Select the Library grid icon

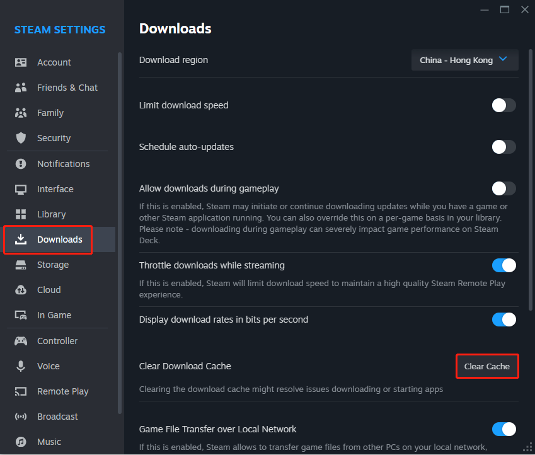21,214
